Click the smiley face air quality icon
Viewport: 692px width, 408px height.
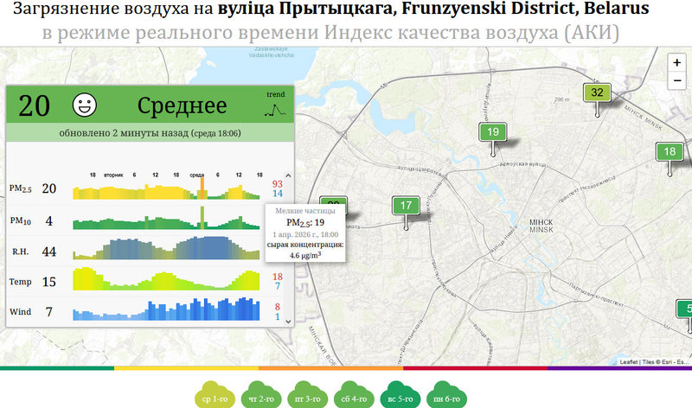[85, 105]
